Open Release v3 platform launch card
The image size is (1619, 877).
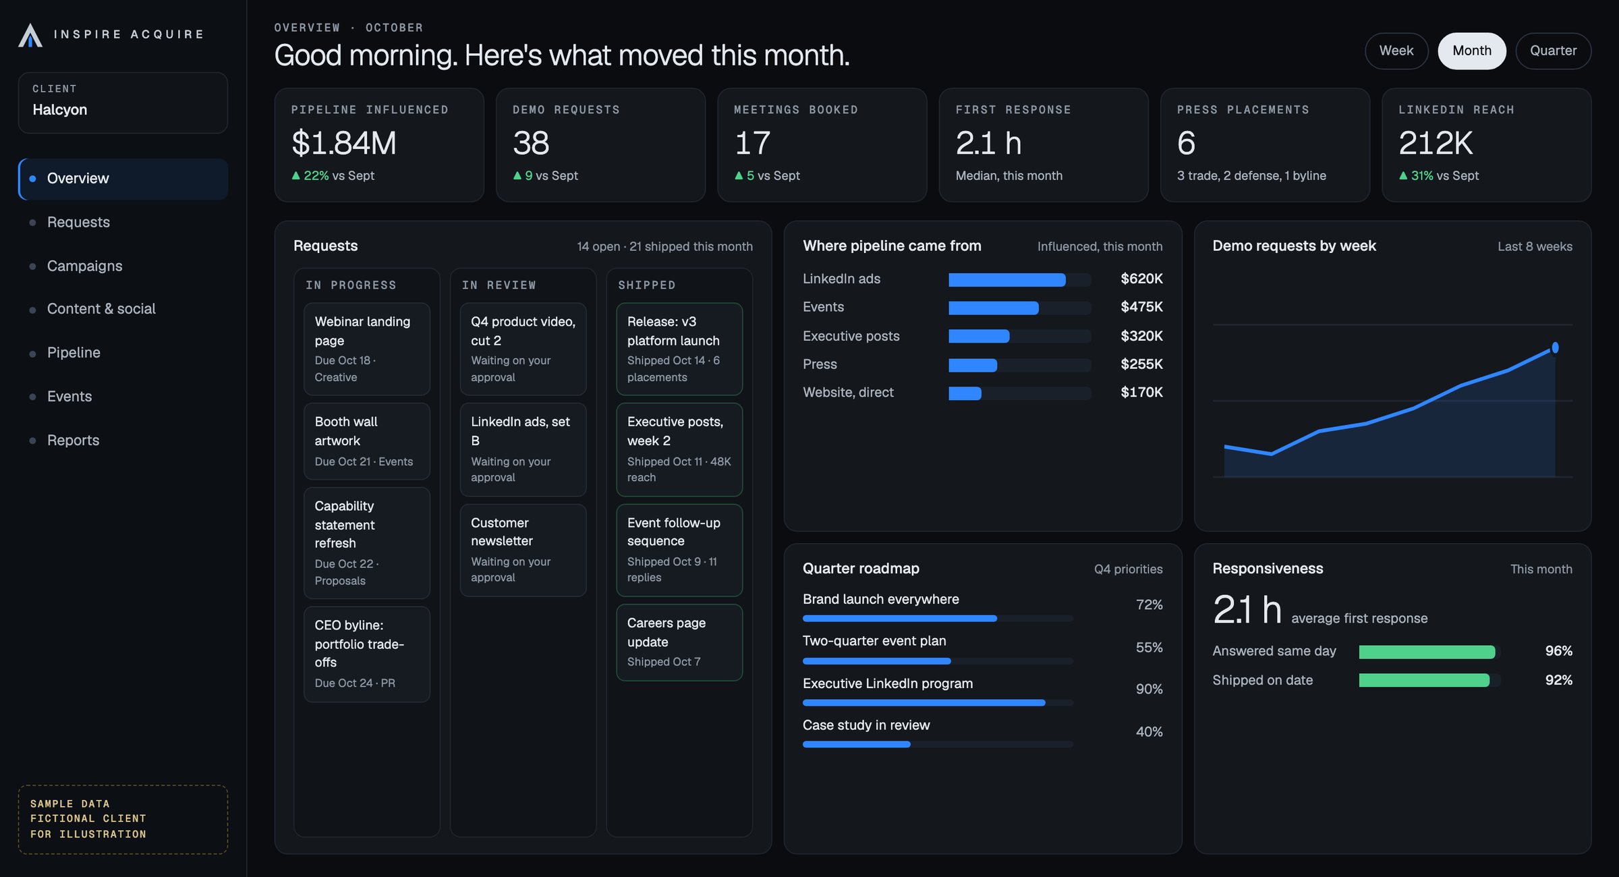(679, 349)
